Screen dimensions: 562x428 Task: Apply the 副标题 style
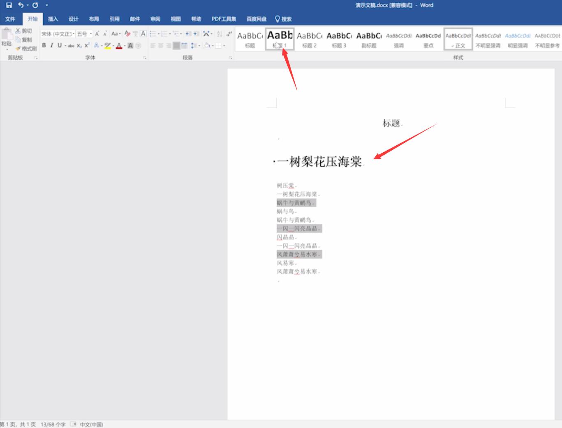click(369, 39)
